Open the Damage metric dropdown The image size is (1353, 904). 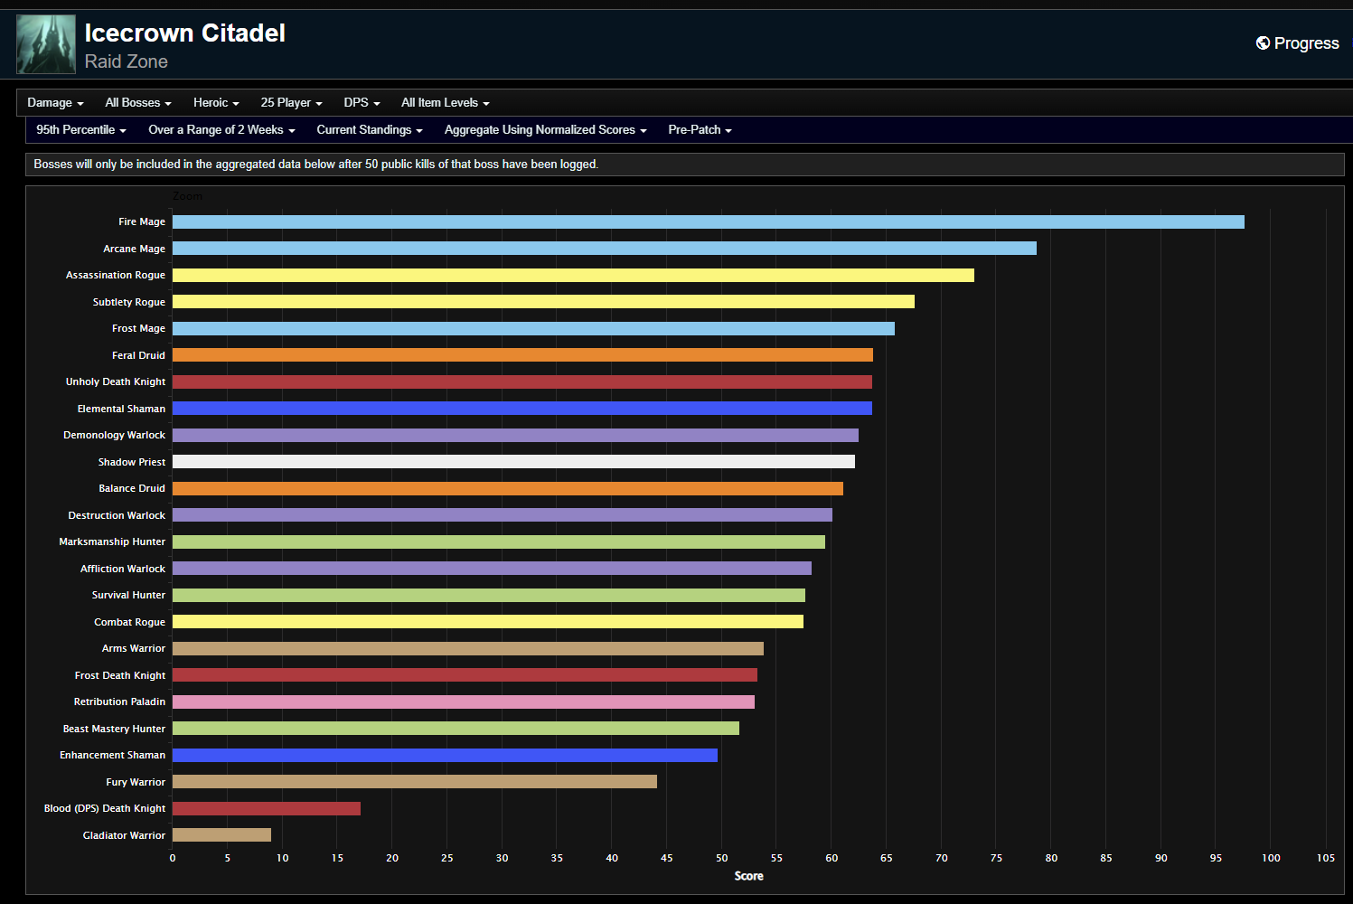[54, 102]
